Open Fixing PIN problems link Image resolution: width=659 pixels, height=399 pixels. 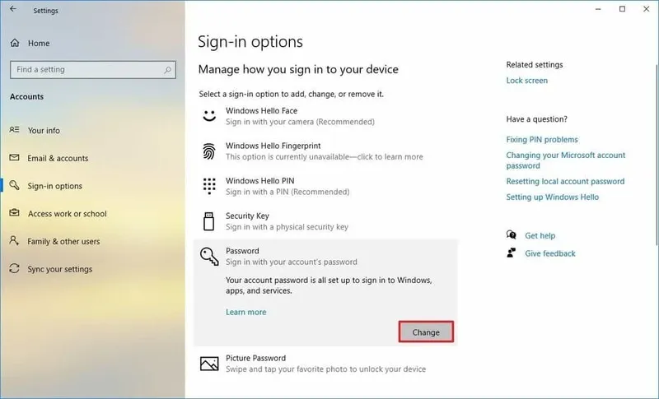(542, 139)
